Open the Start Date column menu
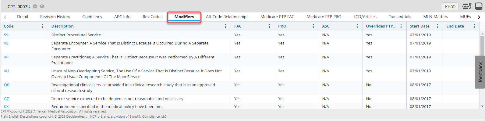Screen dimensions: 485x121 click(437, 26)
